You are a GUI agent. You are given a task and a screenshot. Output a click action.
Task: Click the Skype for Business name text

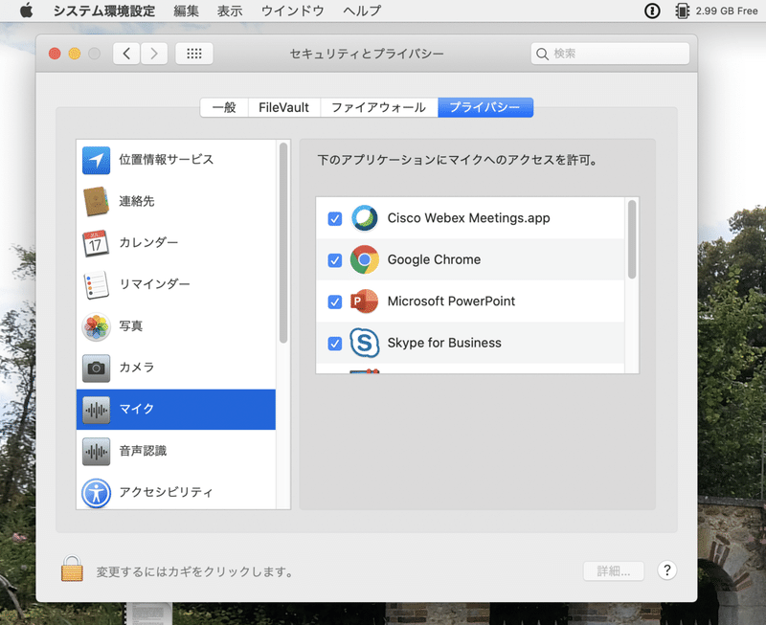(444, 343)
